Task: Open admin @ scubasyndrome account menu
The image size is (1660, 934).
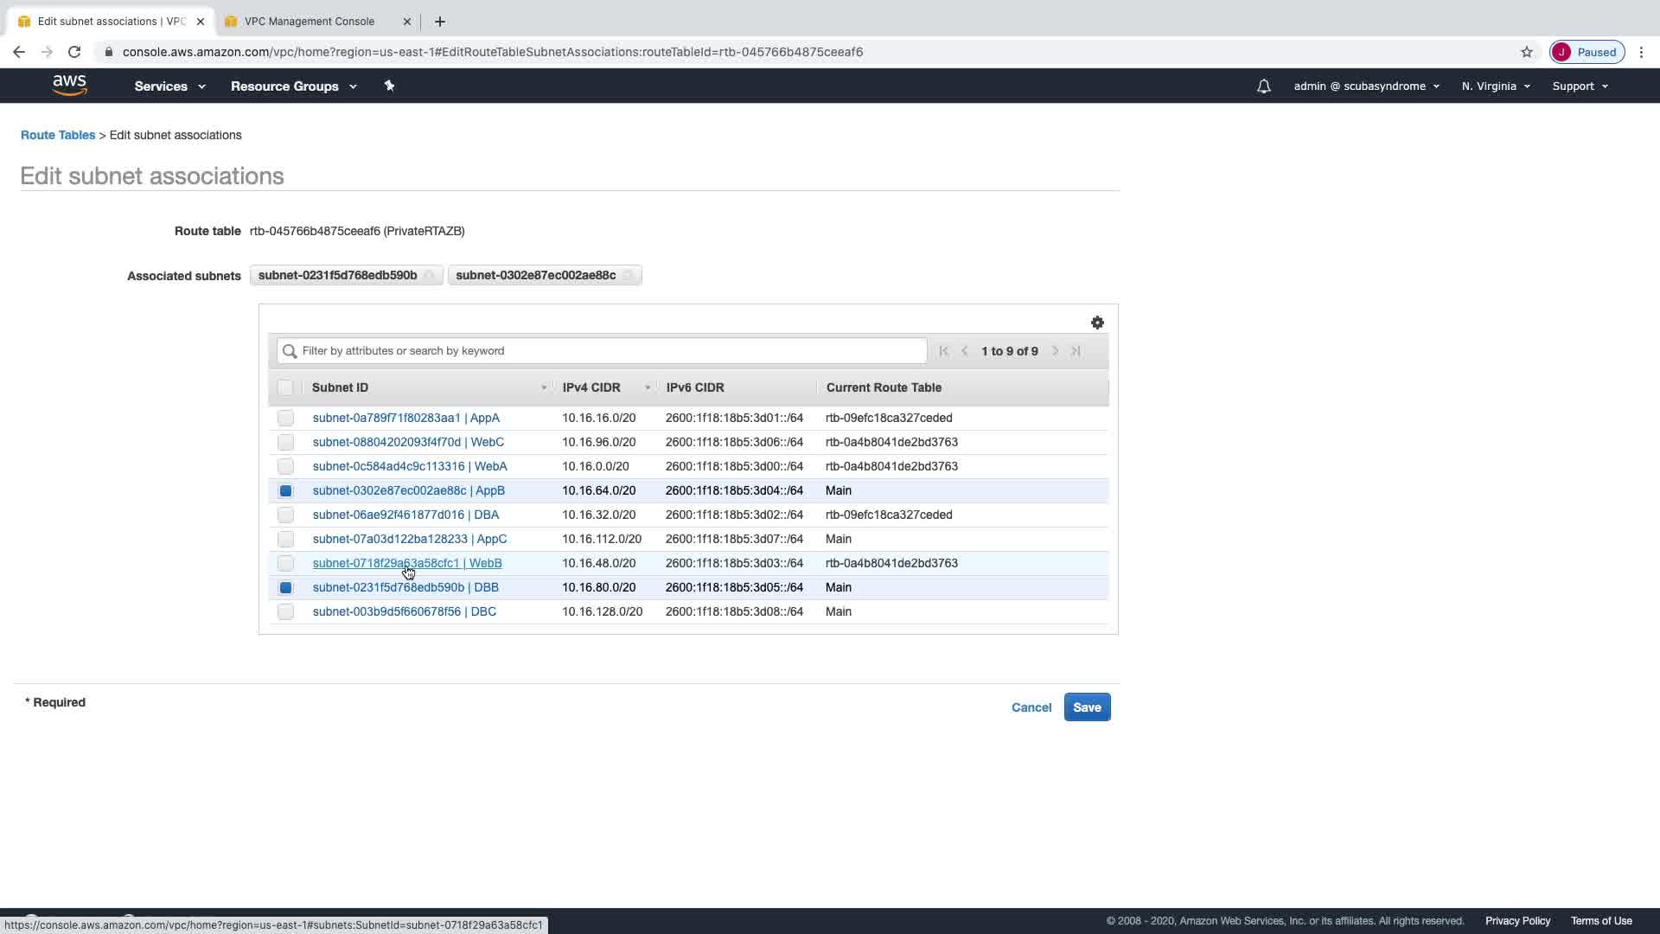Action: [1366, 86]
